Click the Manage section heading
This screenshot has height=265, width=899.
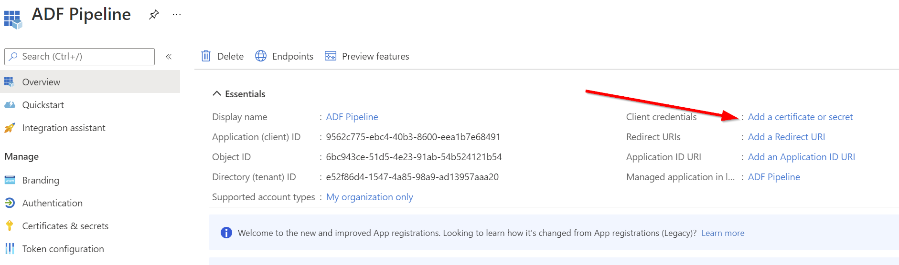pos(21,156)
